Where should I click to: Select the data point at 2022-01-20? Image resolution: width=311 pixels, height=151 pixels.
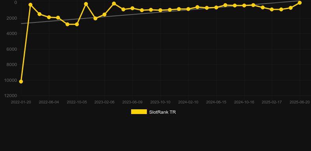[x=21, y=81]
